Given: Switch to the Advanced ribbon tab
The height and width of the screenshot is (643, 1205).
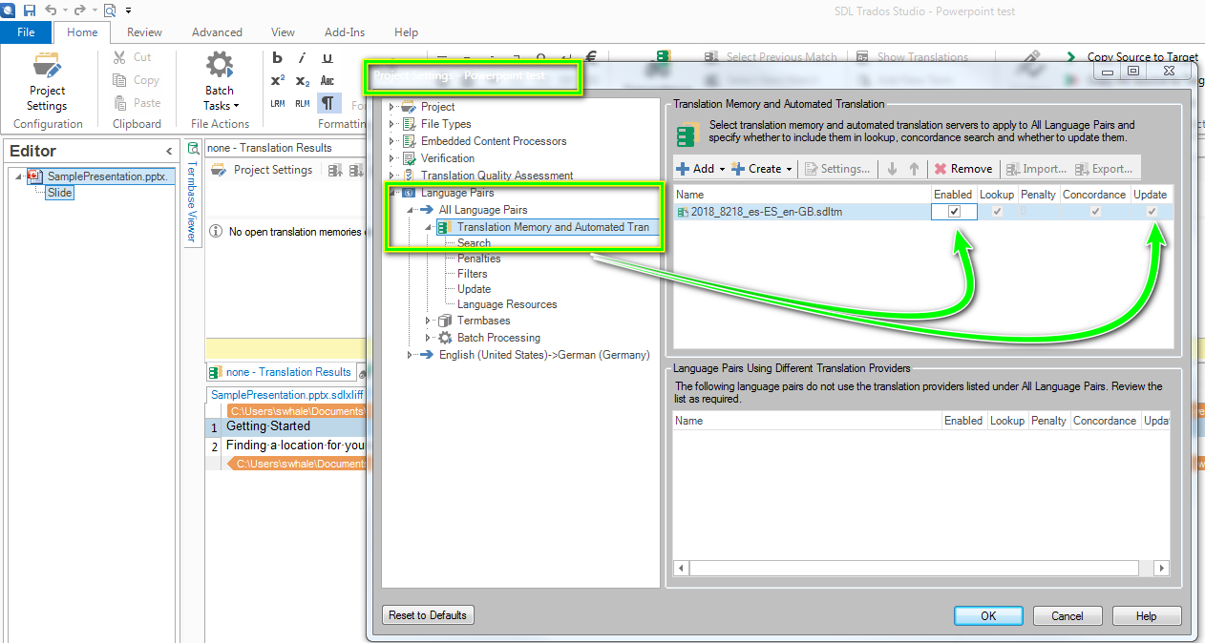Looking at the screenshot, I should [217, 32].
